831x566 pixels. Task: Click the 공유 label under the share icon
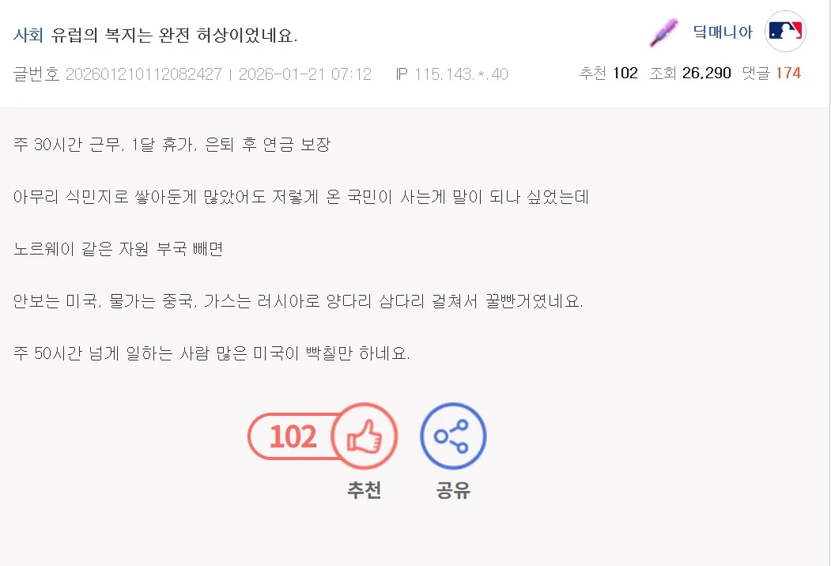[453, 490]
